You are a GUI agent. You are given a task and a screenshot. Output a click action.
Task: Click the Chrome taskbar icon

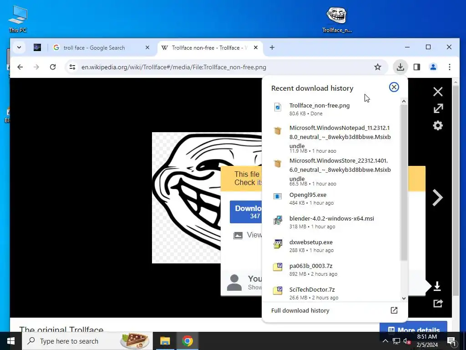point(187,341)
